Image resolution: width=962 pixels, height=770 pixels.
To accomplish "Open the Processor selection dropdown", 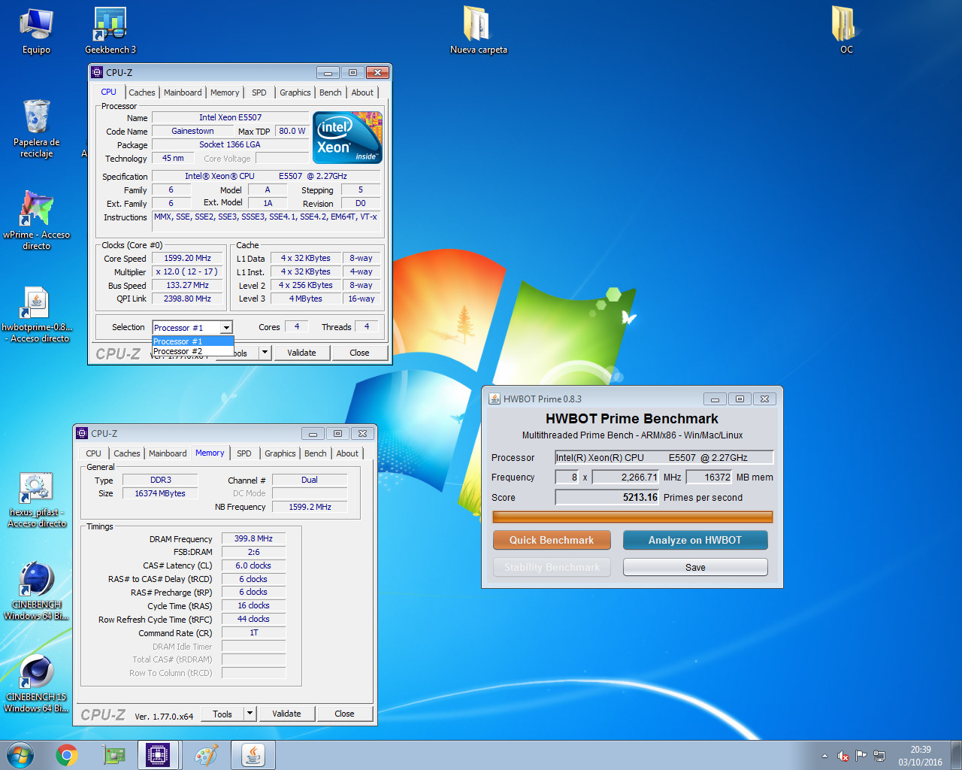I will [x=226, y=328].
